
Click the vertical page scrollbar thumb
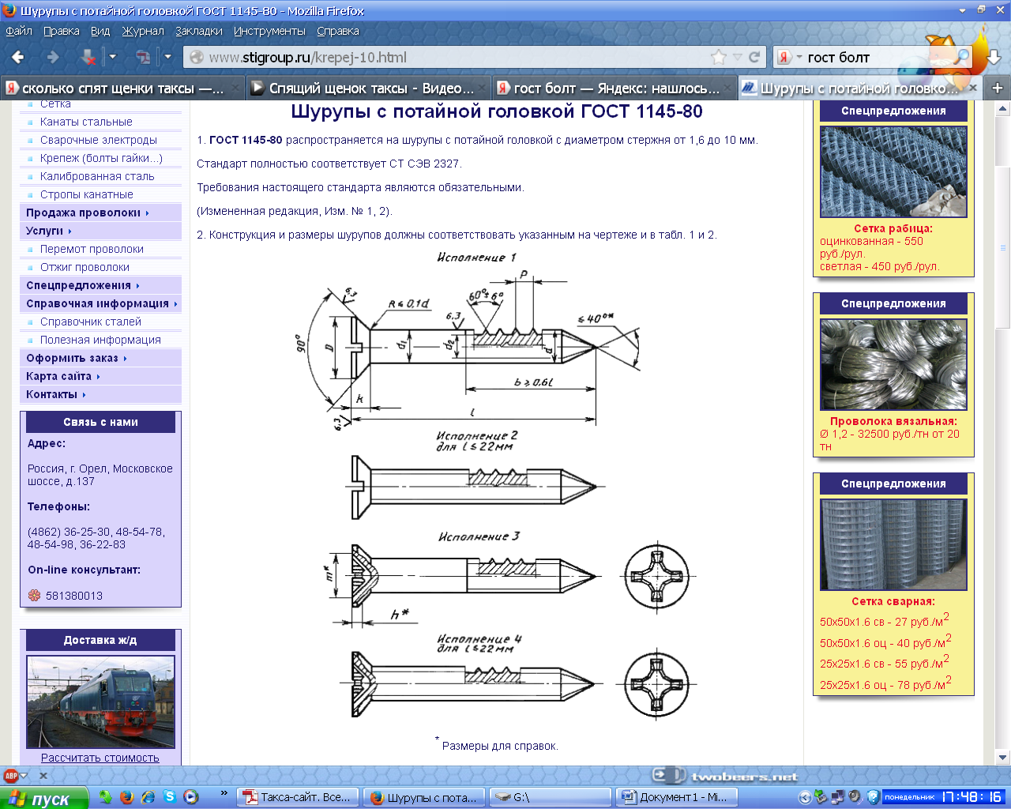pyautogui.click(x=1003, y=246)
